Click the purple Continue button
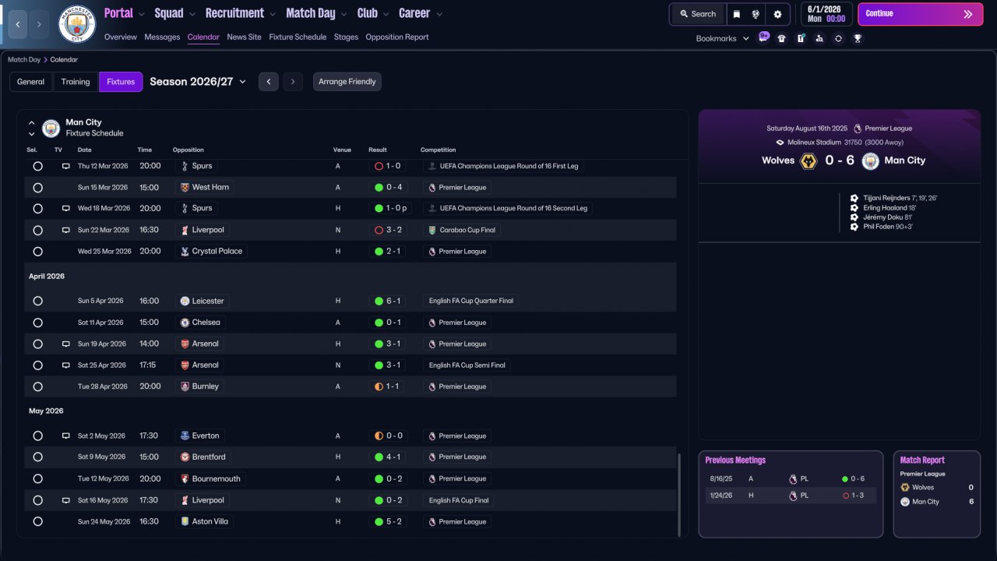Viewport: 997px width, 561px height. (921, 14)
